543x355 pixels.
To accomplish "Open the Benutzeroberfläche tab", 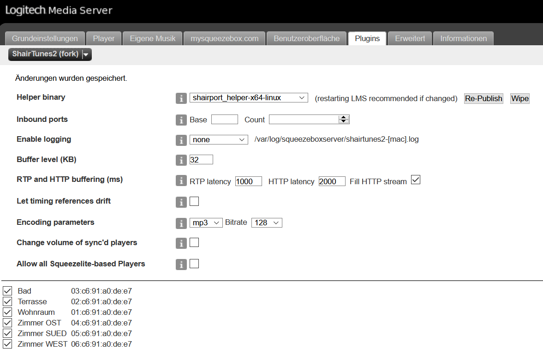I will 306,38.
